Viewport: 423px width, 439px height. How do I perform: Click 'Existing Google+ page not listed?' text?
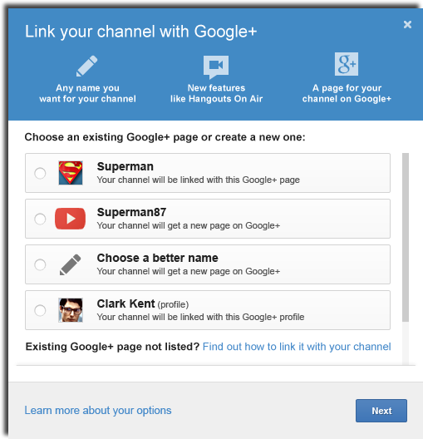click(x=112, y=347)
